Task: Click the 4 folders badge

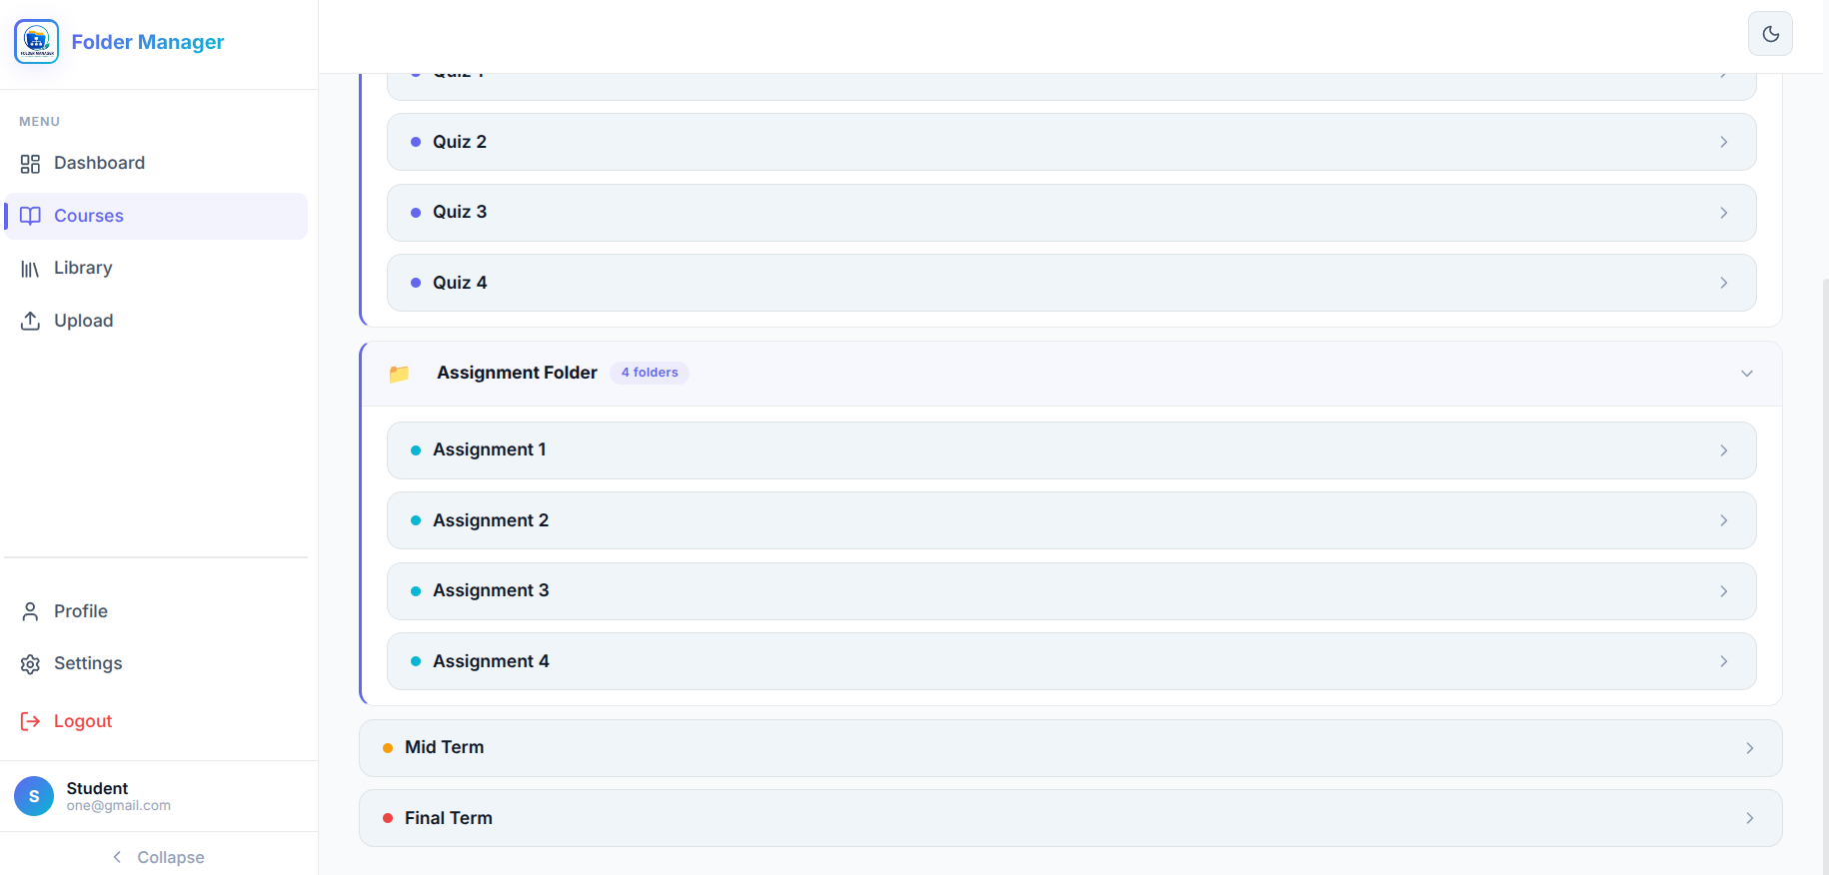Action: [x=650, y=373]
